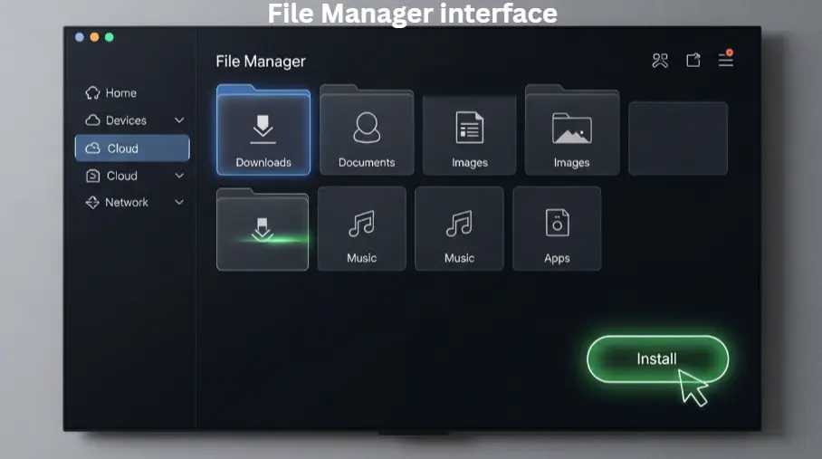The height and width of the screenshot is (459, 822).
Task: Click the users icon in top-right toolbar
Action: (x=660, y=61)
